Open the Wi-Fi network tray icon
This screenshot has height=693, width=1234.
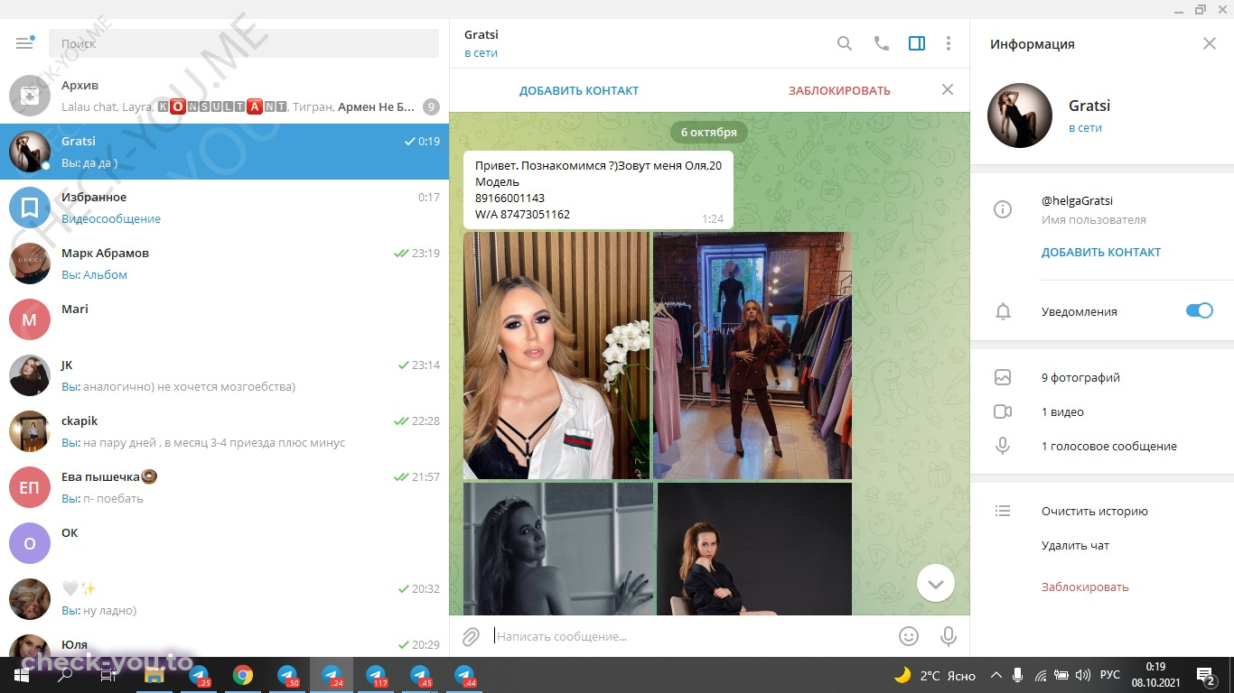1041,675
